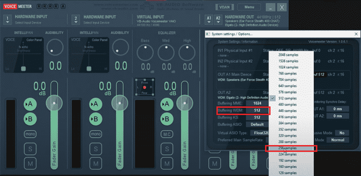Click the Med equalizer knob

pyautogui.click(x=166, y=52)
